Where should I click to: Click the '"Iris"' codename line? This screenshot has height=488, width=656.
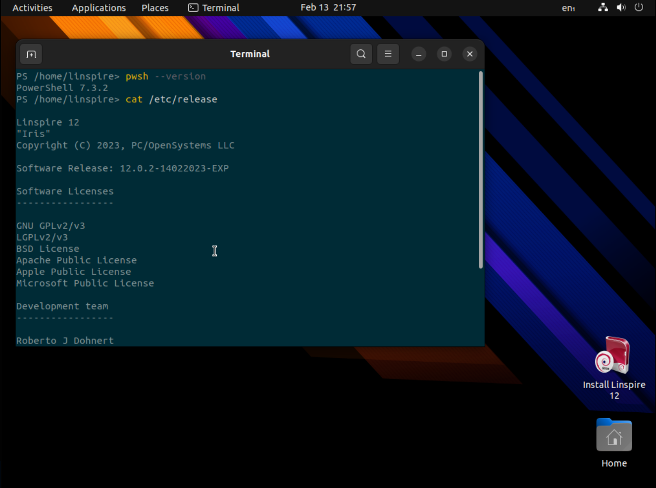pos(34,134)
